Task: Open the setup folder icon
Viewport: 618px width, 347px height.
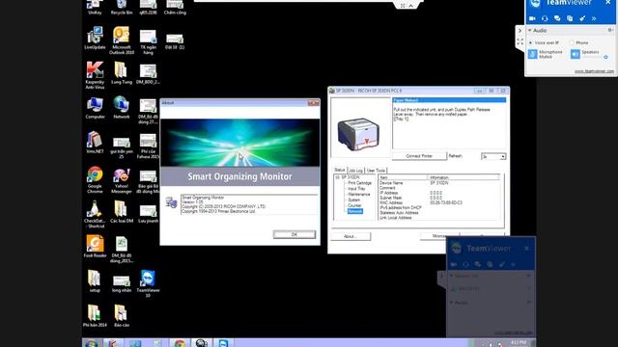Action: (x=95, y=280)
